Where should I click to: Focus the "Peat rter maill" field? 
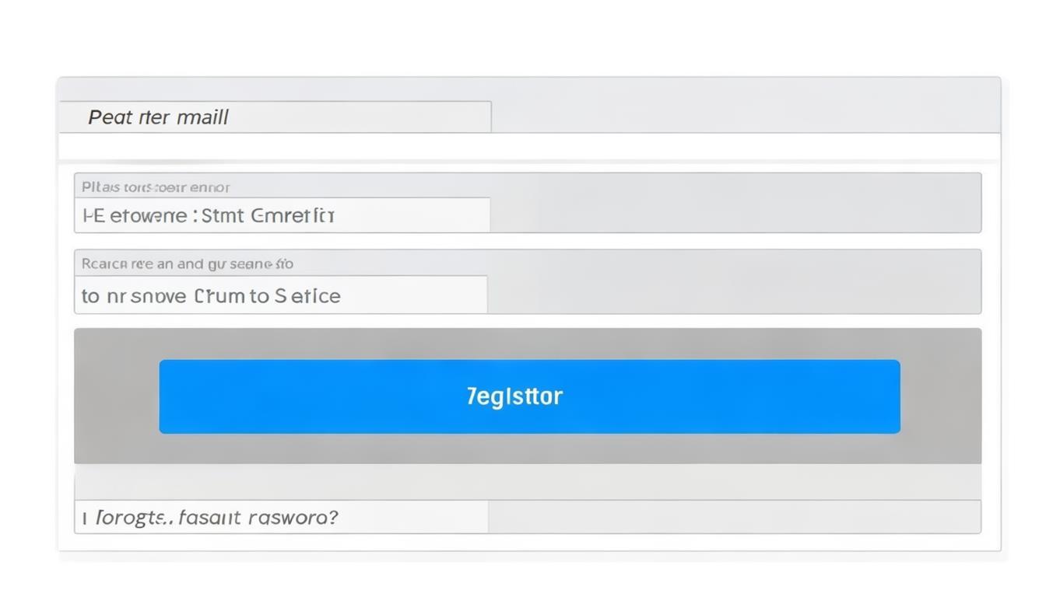(x=275, y=117)
